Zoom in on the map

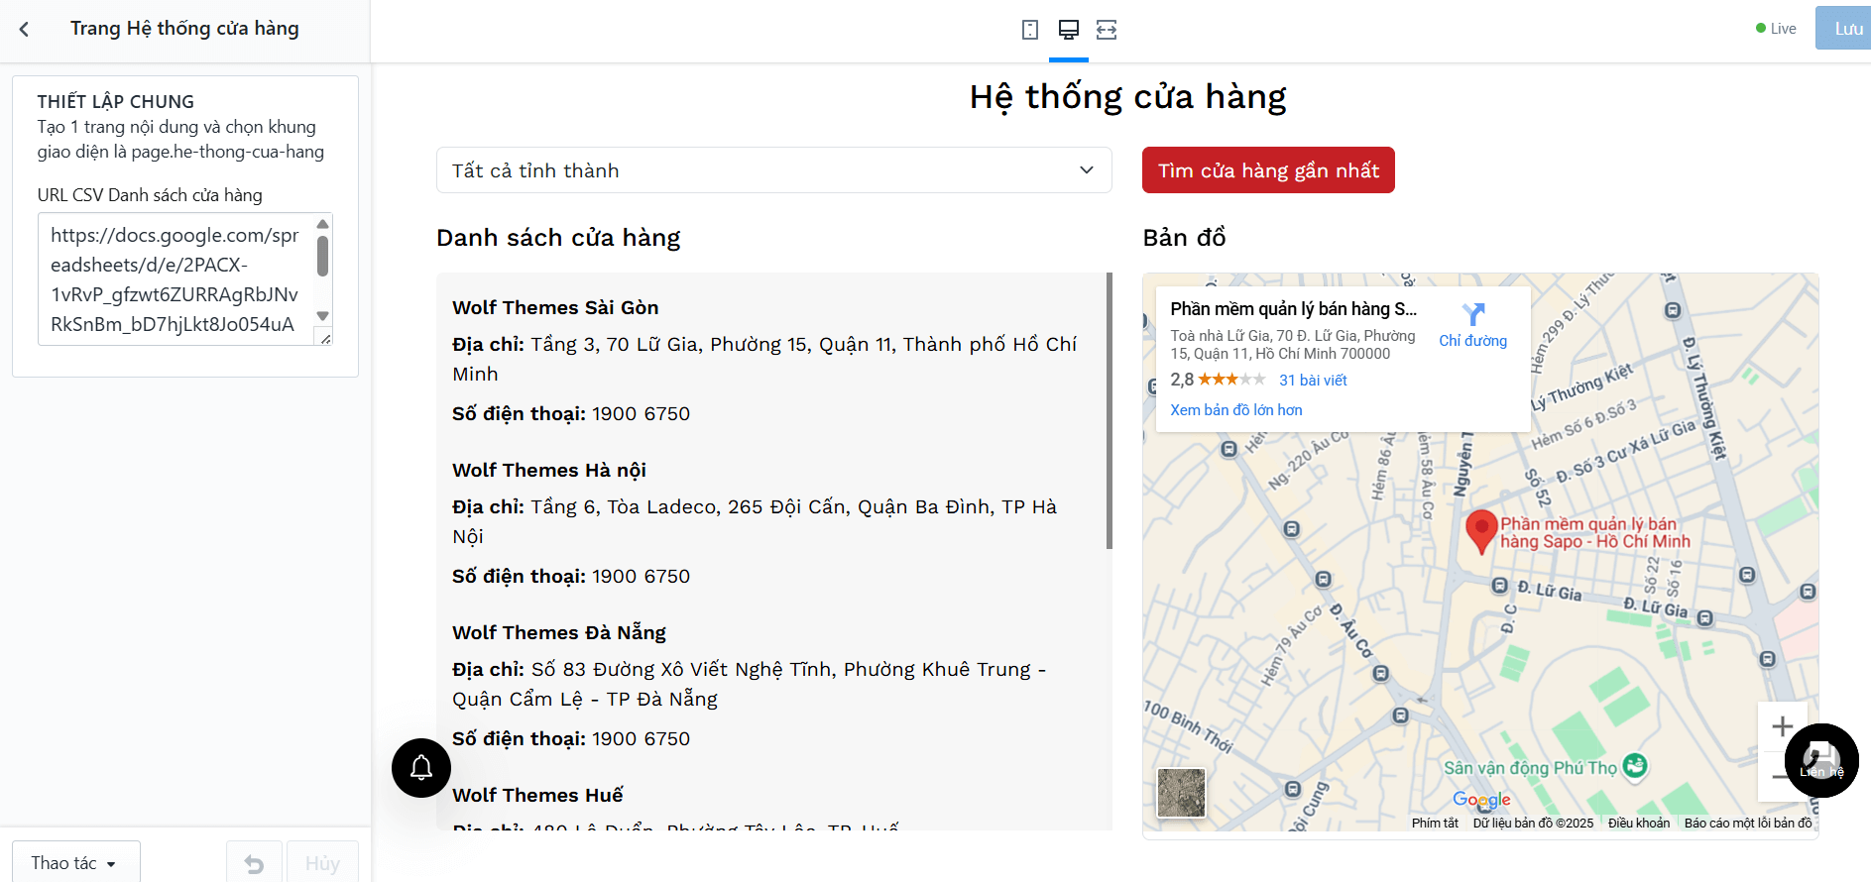point(1782,726)
